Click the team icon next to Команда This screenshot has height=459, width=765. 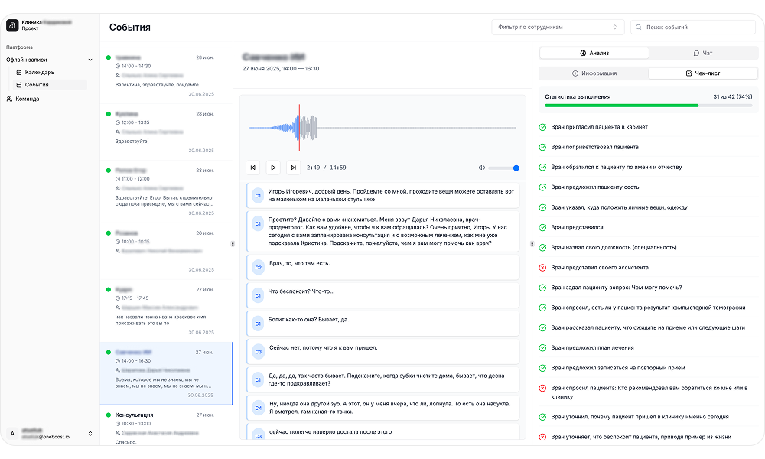[9, 99]
